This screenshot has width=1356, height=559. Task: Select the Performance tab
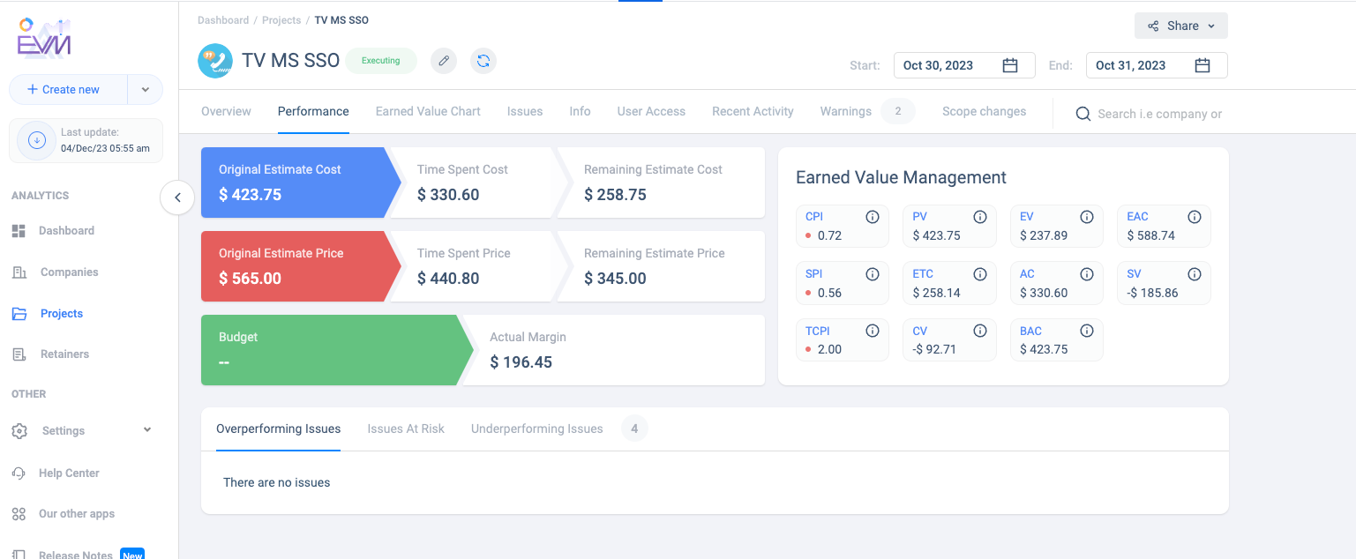point(313,111)
